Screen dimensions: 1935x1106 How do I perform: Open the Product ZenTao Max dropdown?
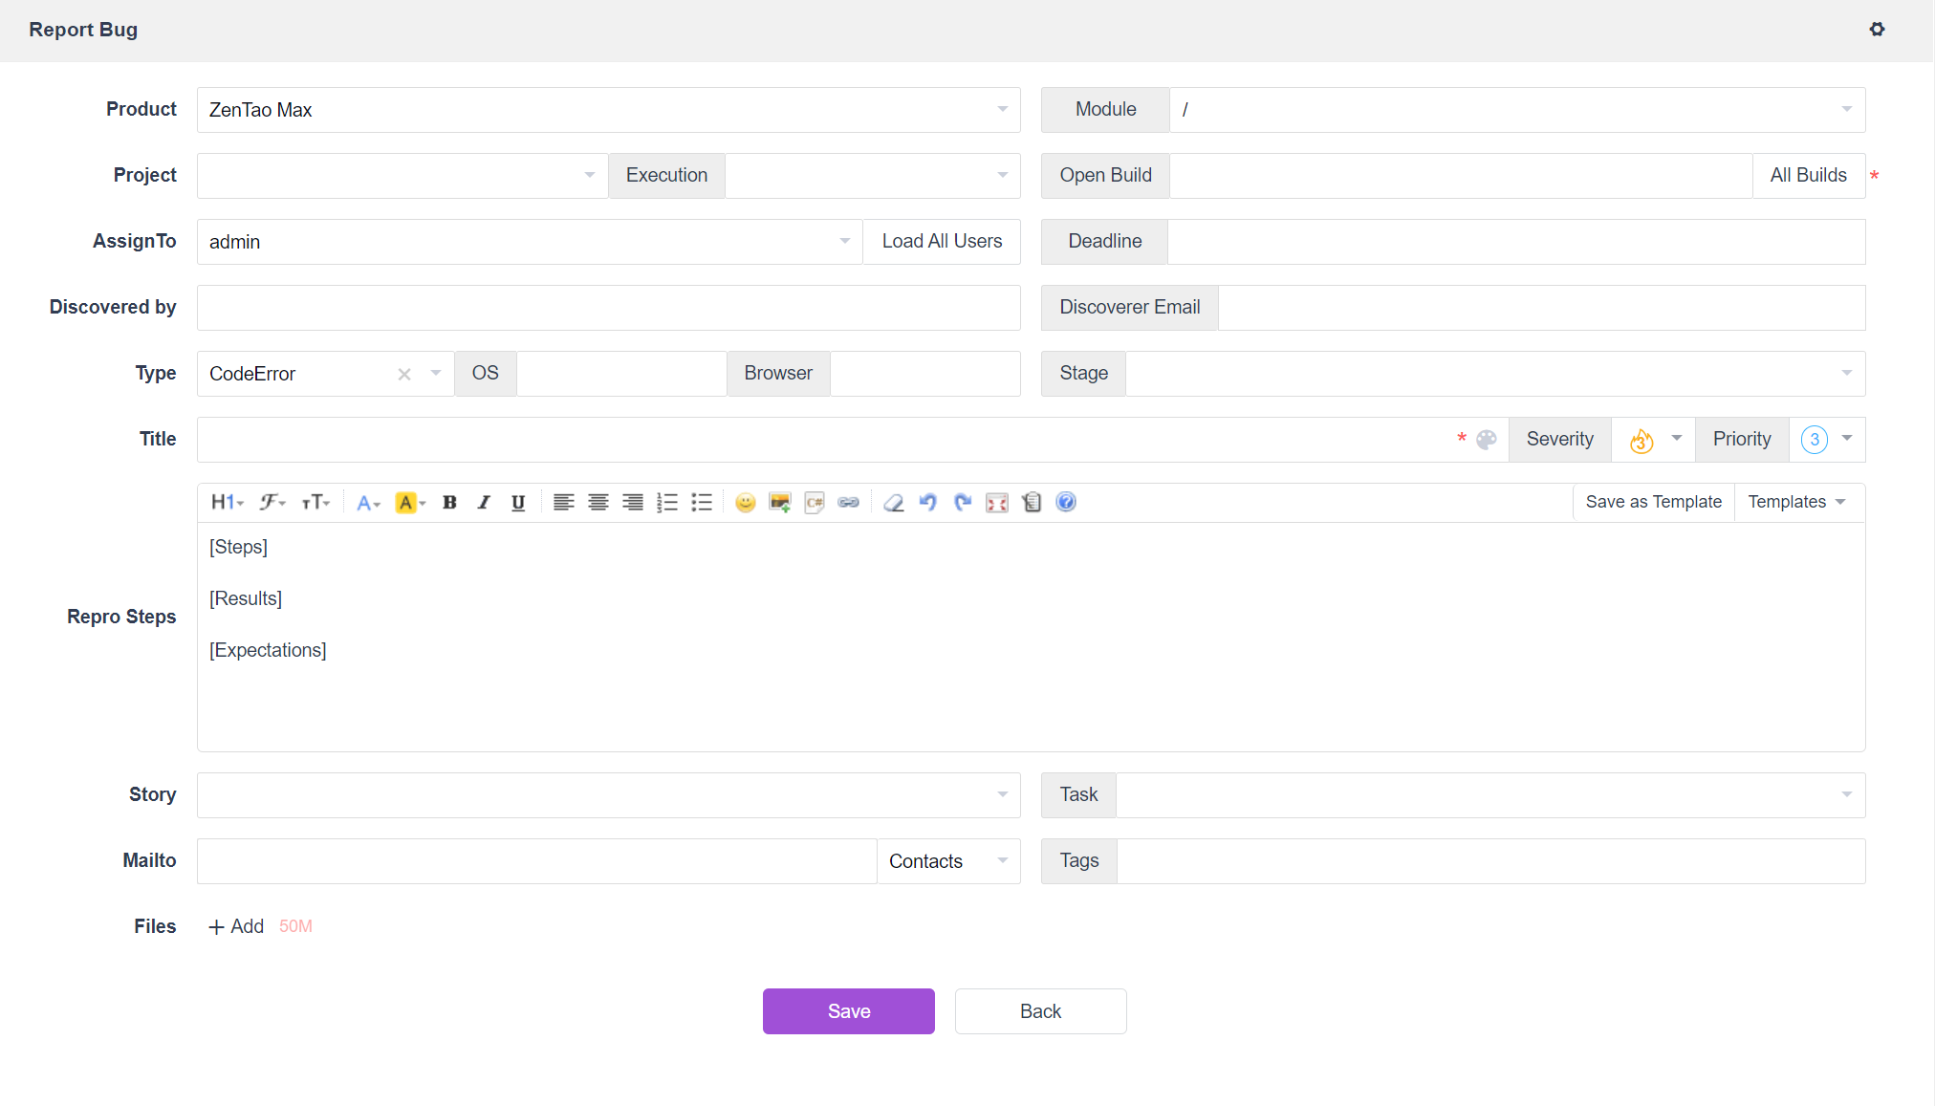pos(608,110)
